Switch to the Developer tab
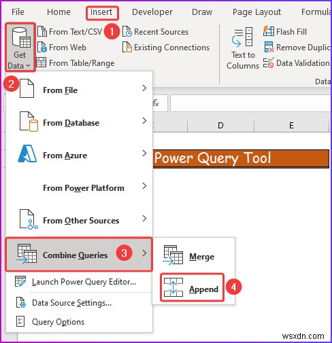This screenshot has height=343, width=332. pos(152,12)
